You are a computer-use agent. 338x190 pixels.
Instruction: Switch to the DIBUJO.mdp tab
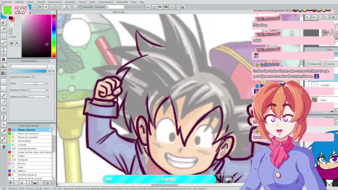118,12
